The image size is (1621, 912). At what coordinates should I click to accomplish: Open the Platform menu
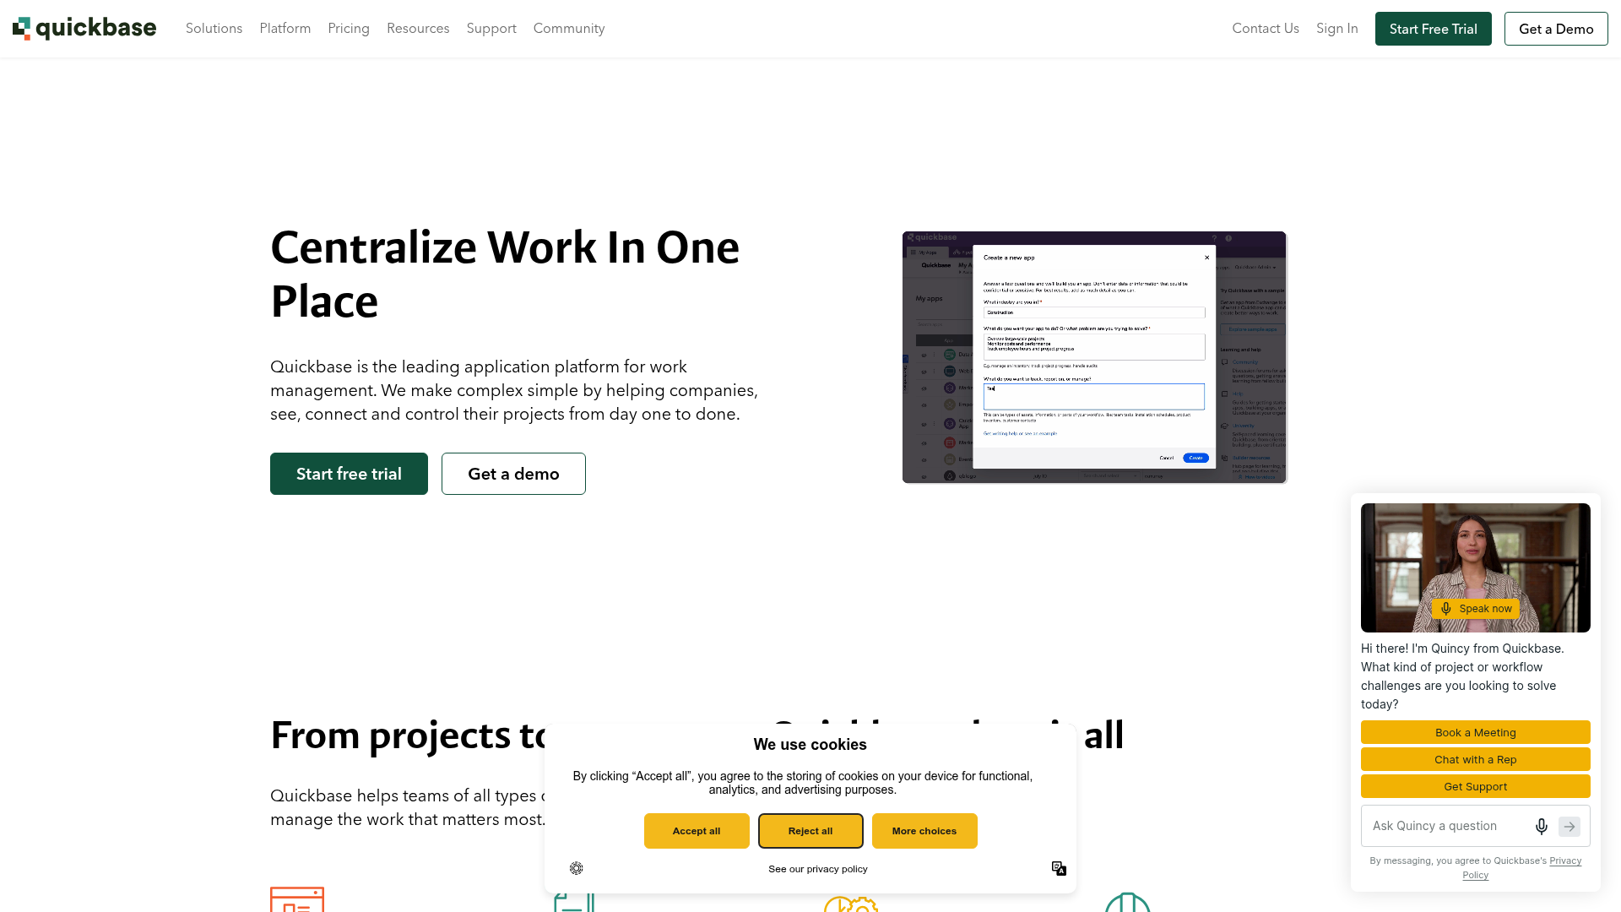285,29
